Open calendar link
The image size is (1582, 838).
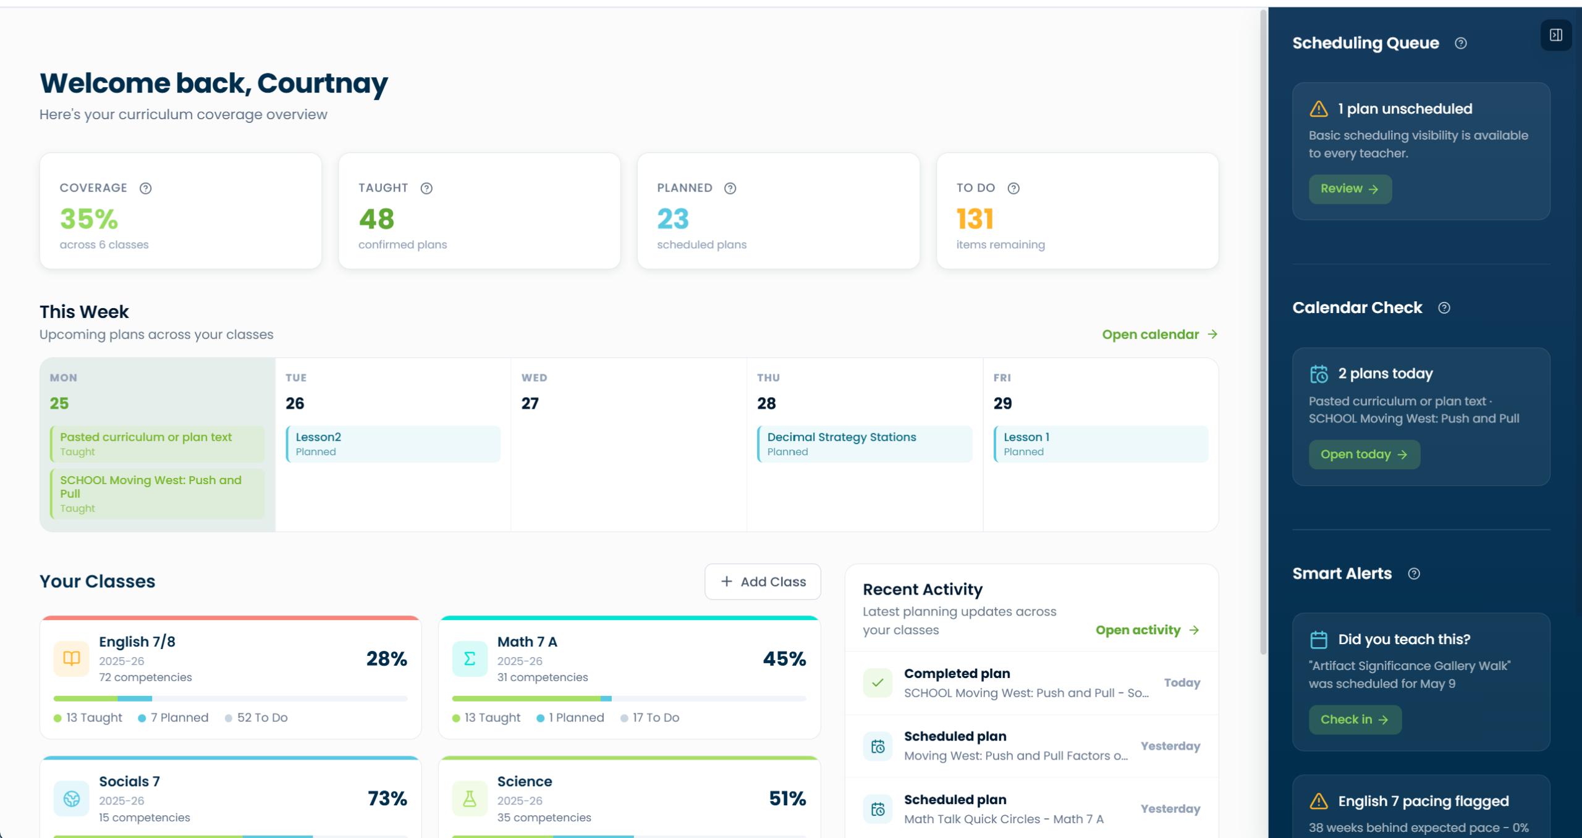point(1160,334)
